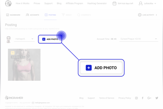Screen dimensions: 163x109
Task: Open the Google Plus icon in footer
Action: click(149, 98)
